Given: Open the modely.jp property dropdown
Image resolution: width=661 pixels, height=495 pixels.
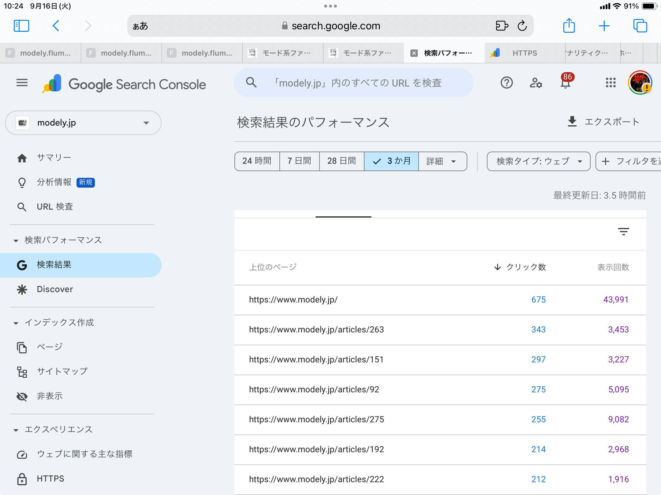Looking at the screenshot, I should 83,123.
